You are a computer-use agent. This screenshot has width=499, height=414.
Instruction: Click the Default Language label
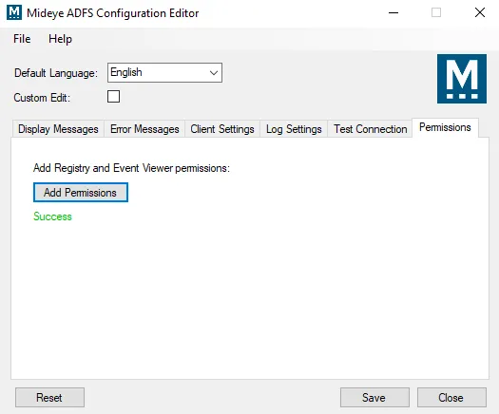click(x=56, y=73)
